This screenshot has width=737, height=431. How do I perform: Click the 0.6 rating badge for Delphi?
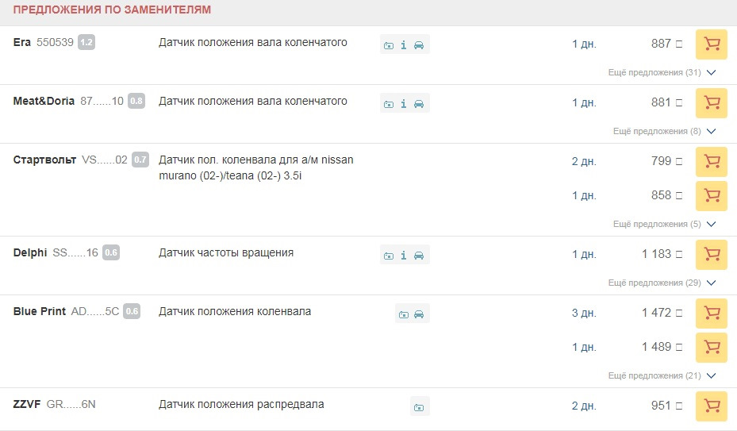coord(111,252)
